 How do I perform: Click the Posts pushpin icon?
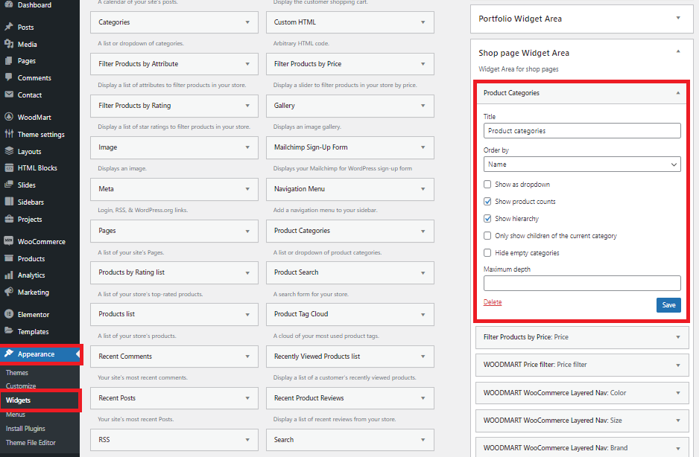(9, 27)
